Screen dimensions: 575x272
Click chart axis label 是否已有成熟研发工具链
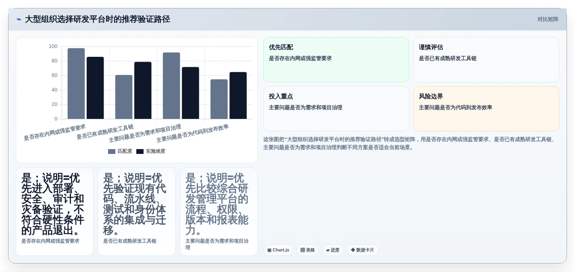105,132
